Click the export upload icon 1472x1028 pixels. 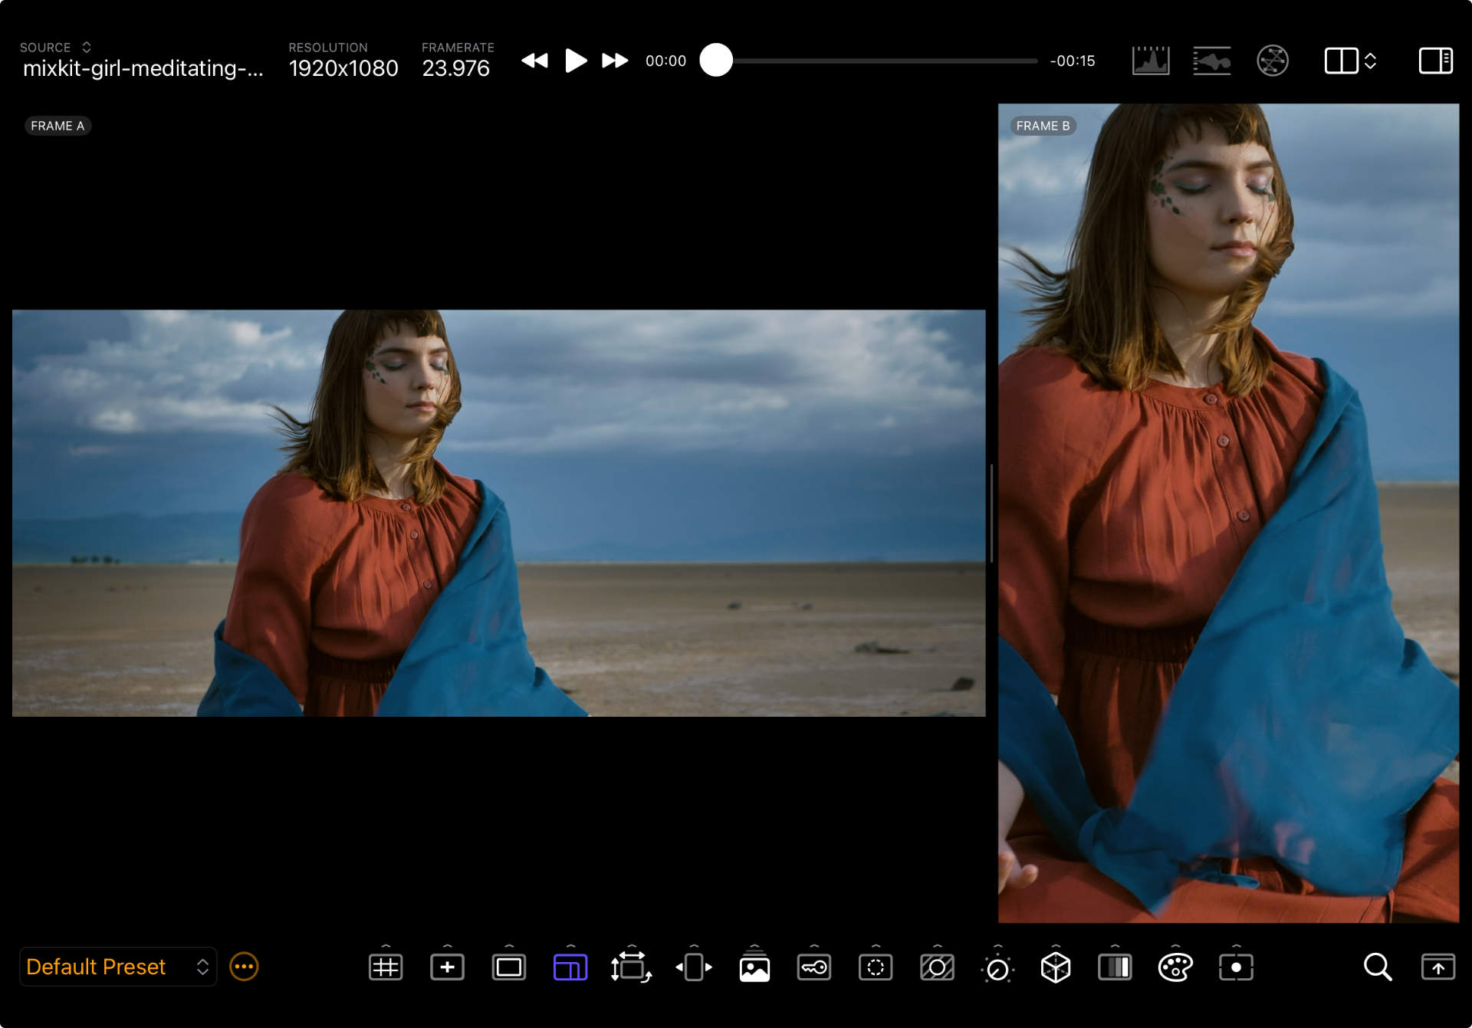point(1437,967)
